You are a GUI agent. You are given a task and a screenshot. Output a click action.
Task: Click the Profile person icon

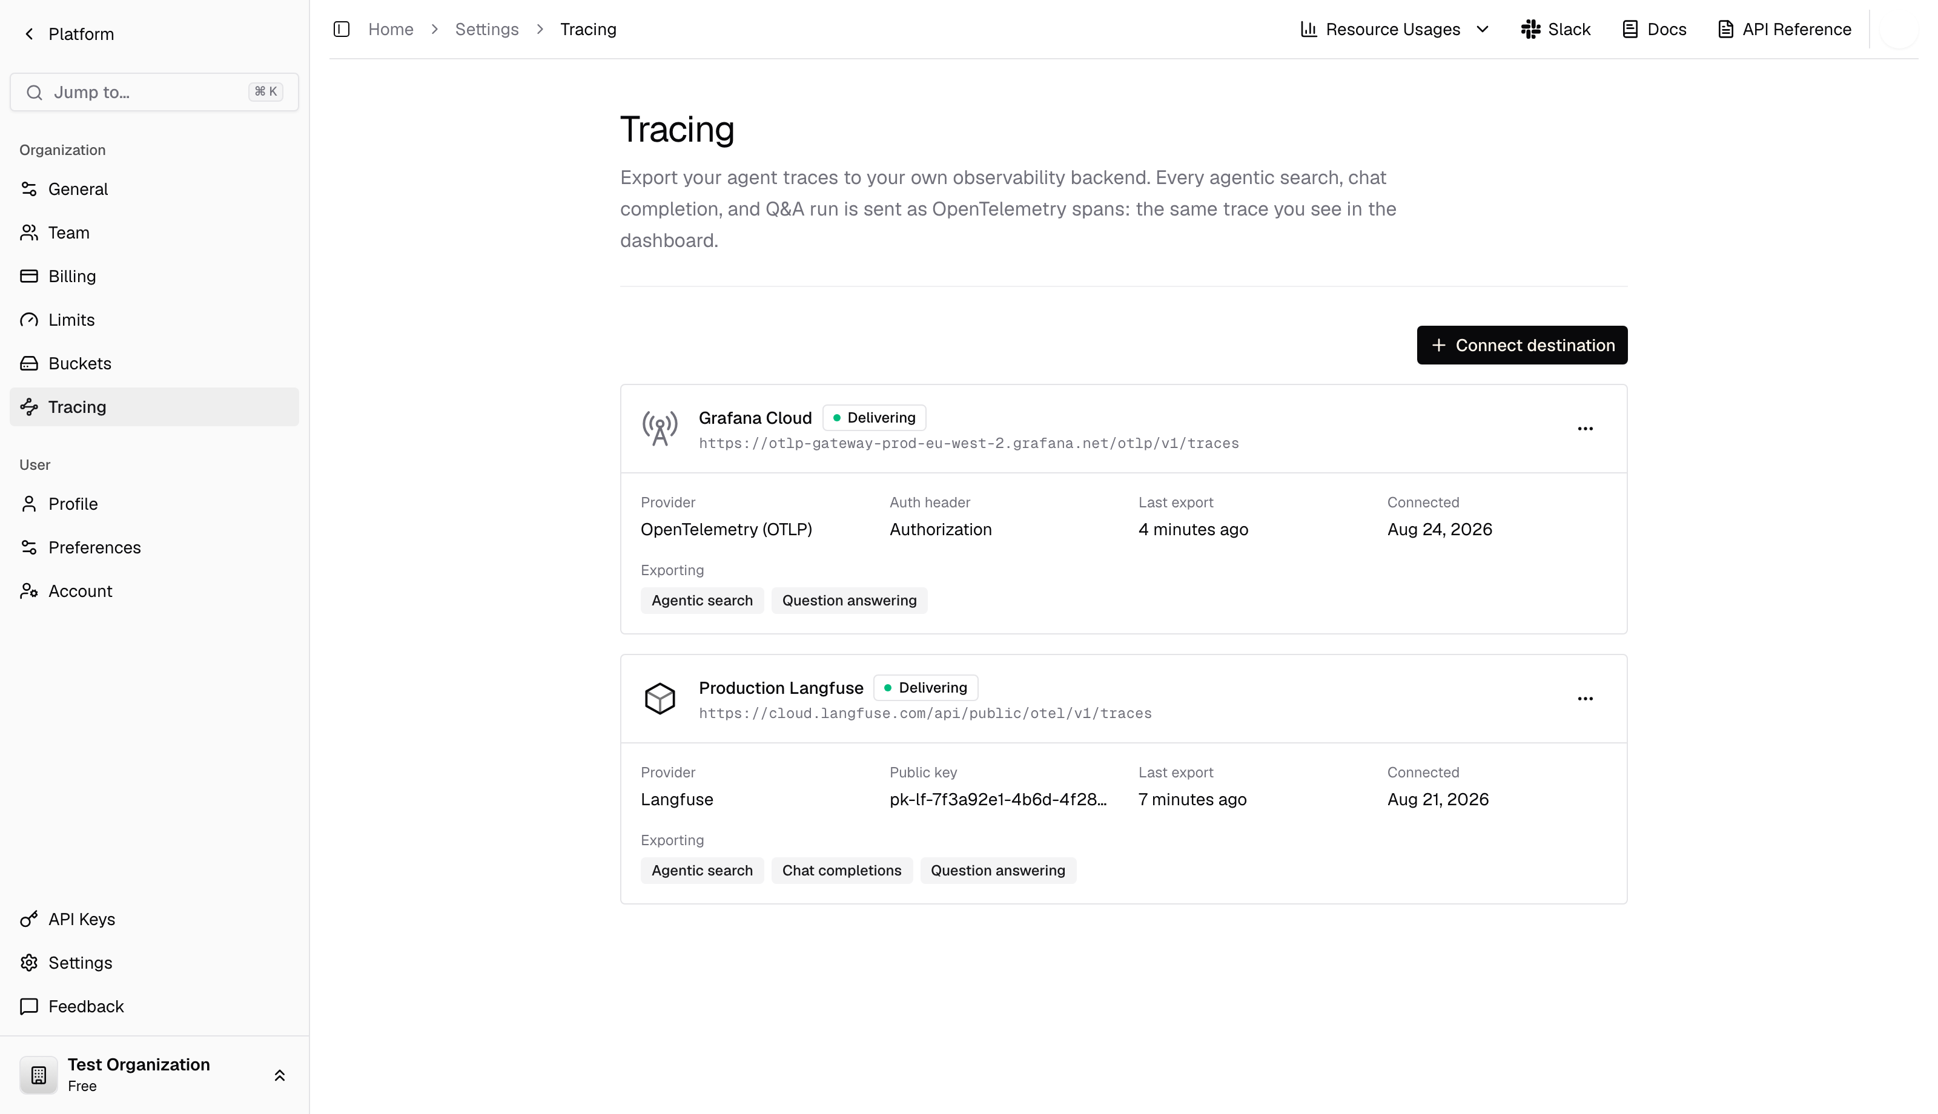[29, 504]
